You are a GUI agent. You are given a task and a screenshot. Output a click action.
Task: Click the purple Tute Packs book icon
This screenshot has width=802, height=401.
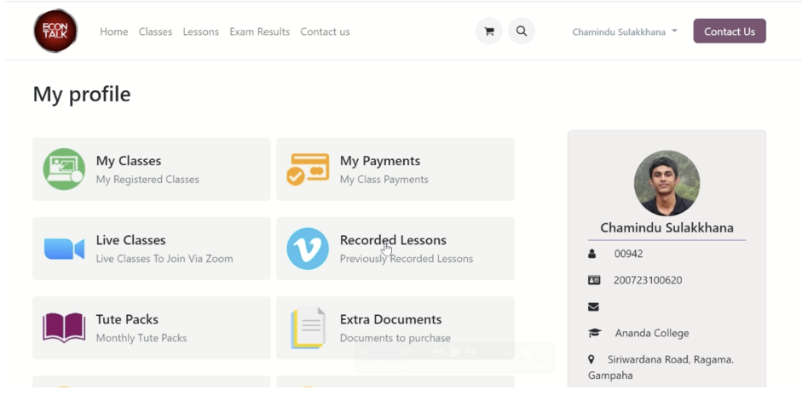(x=64, y=328)
